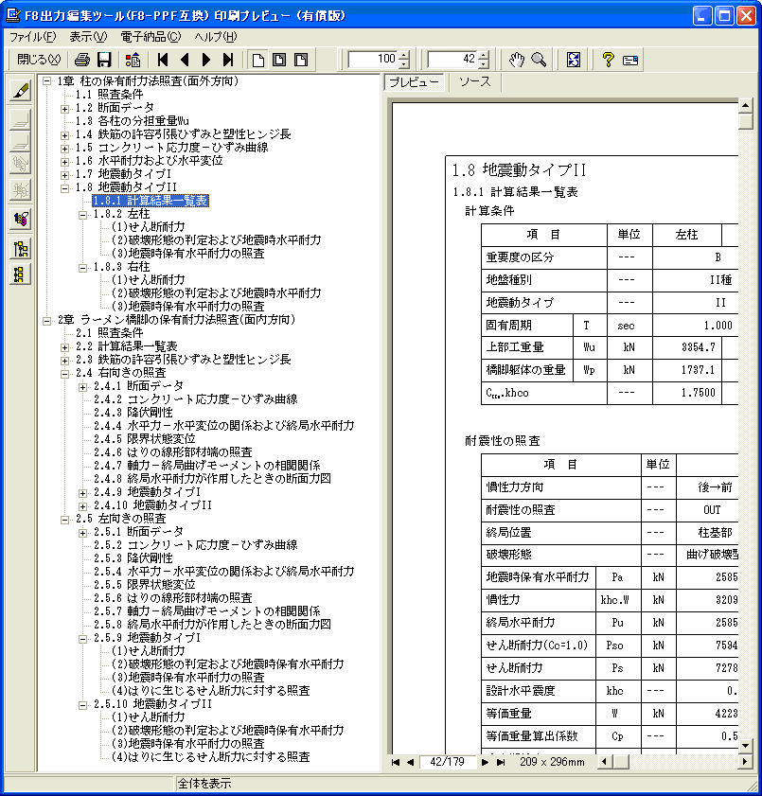Screen dimensions: 762x796
Task: Select tree item 2.4.5 限界状態変位
Action: 144,438
